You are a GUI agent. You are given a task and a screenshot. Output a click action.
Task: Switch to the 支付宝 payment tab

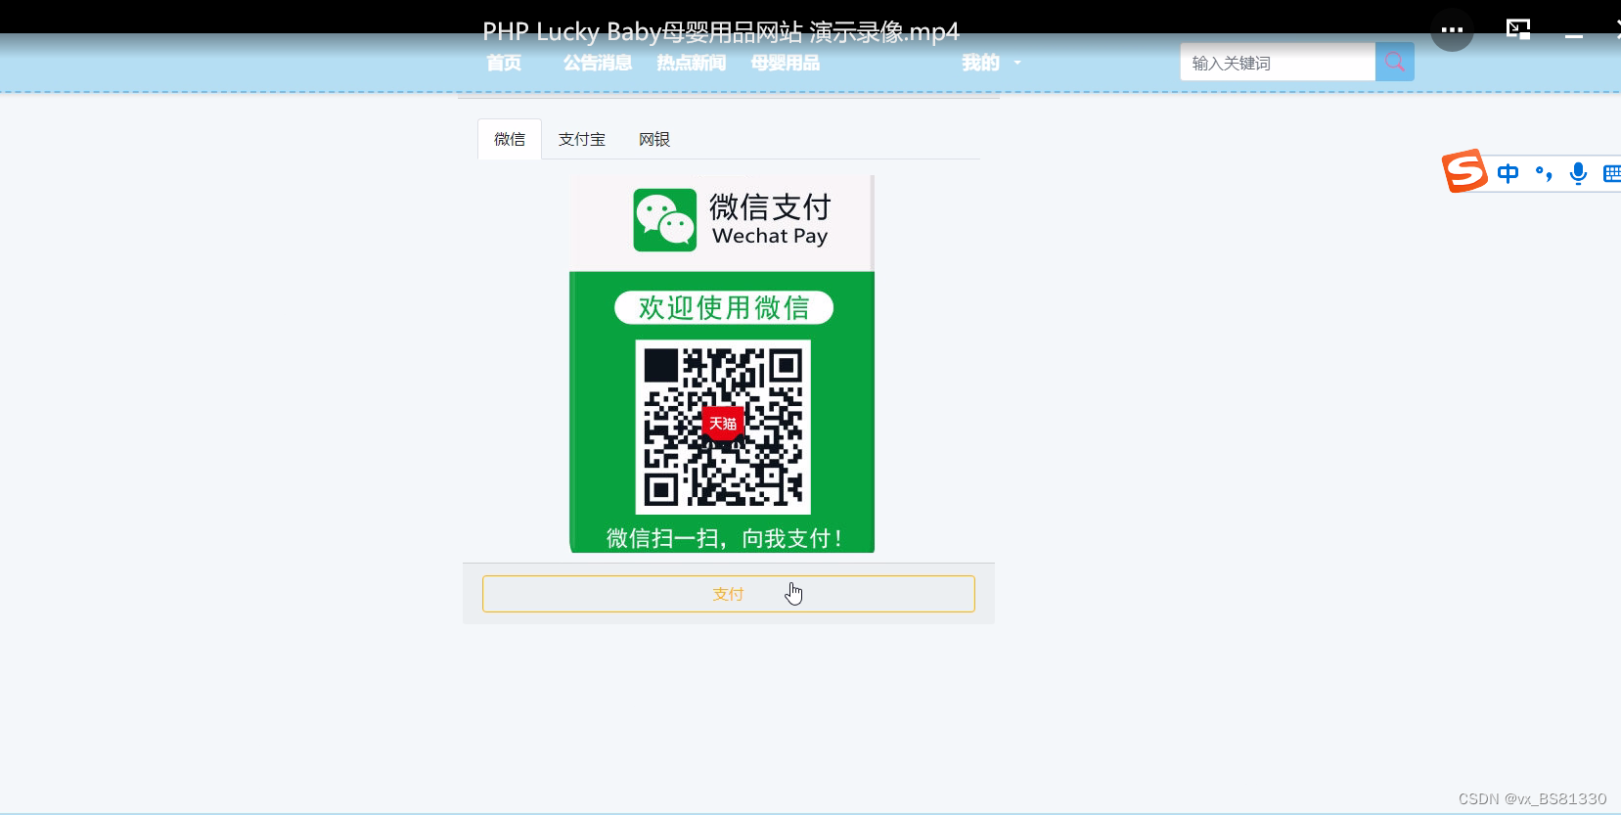click(x=582, y=139)
